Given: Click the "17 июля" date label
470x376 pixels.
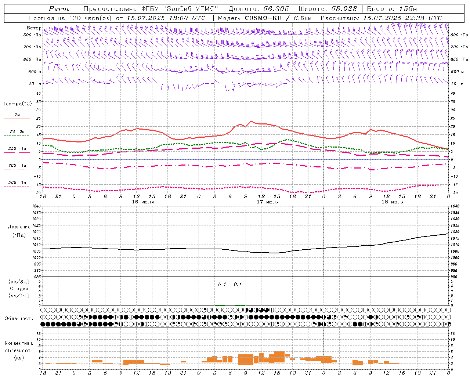Looking at the screenshot, I should point(268,202).
